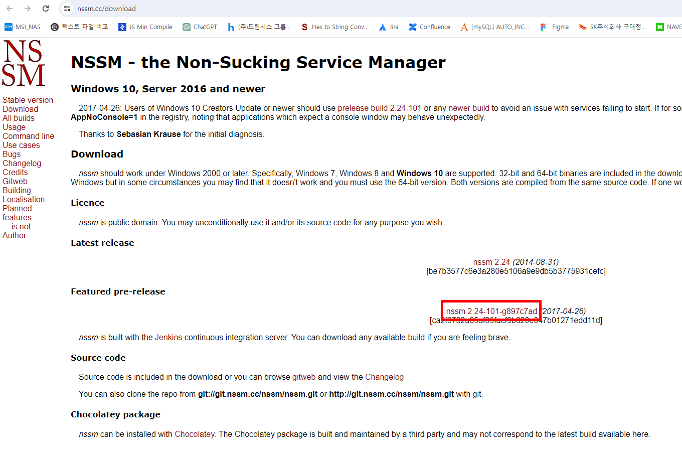Open the Changelog link in Source code
The height and width of the screenshot is (458, 682).
click(384, 377)
